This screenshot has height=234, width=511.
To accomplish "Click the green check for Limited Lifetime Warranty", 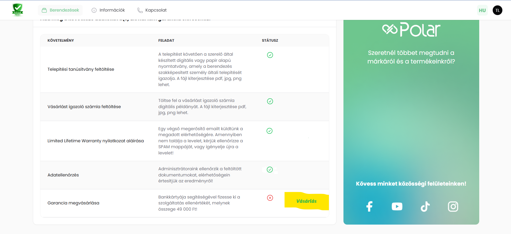I will coord(269,131).
